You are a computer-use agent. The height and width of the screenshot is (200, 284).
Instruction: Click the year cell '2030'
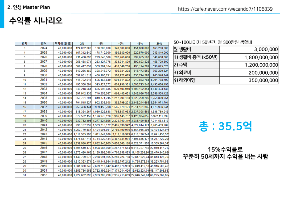click(x=44, y=75)
